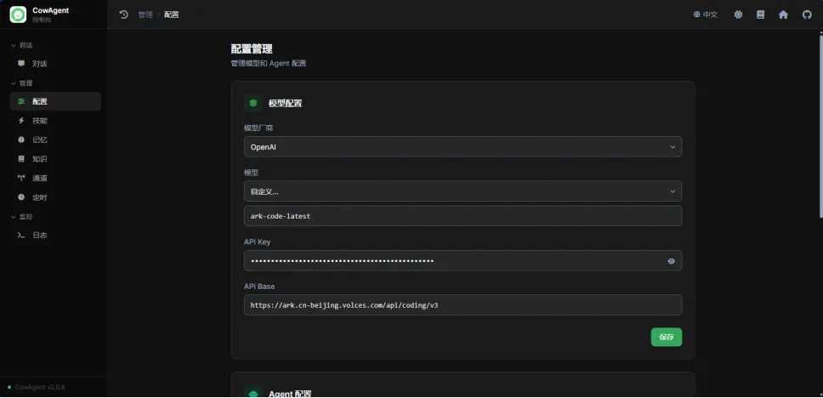
Task: Click the green 模型配置 card icon
Action: tap(253, 103)
